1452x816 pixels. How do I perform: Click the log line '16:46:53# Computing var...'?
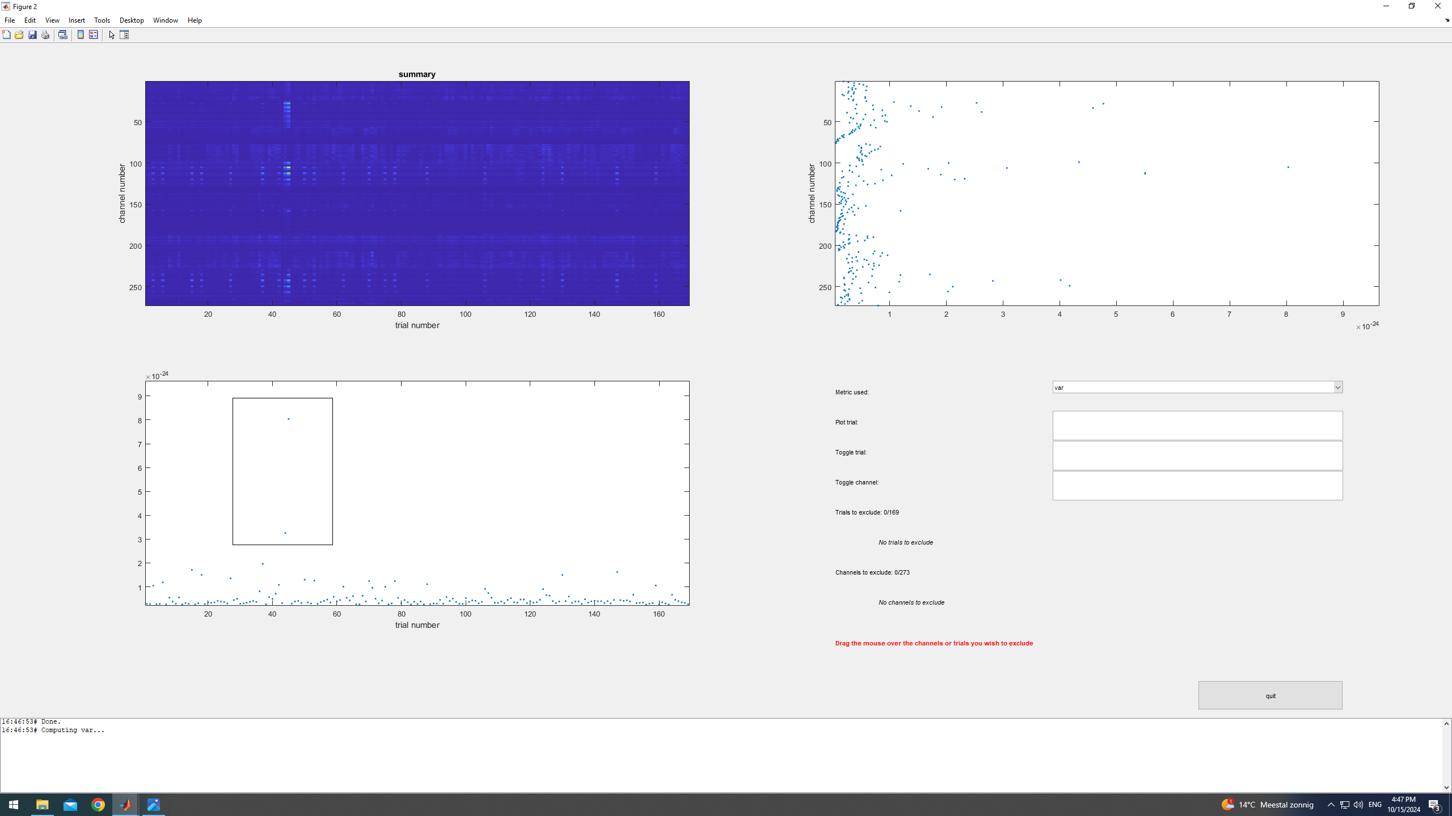53,730
